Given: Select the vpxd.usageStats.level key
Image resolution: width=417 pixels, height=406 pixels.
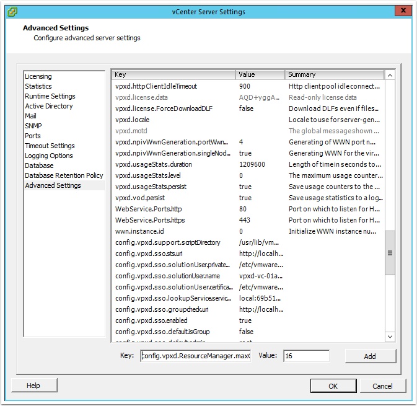Looking at the screenshot, I should pos(148,175).
